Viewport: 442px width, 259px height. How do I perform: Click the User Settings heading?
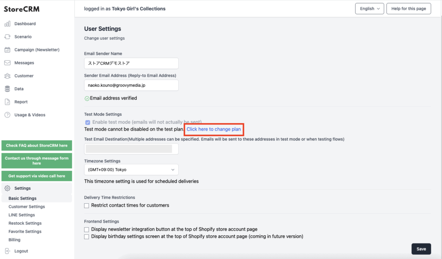102,29
